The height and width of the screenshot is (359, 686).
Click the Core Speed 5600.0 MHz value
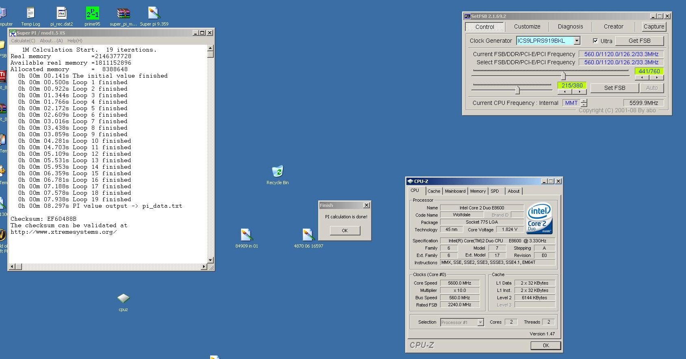[x=460, y=283]
